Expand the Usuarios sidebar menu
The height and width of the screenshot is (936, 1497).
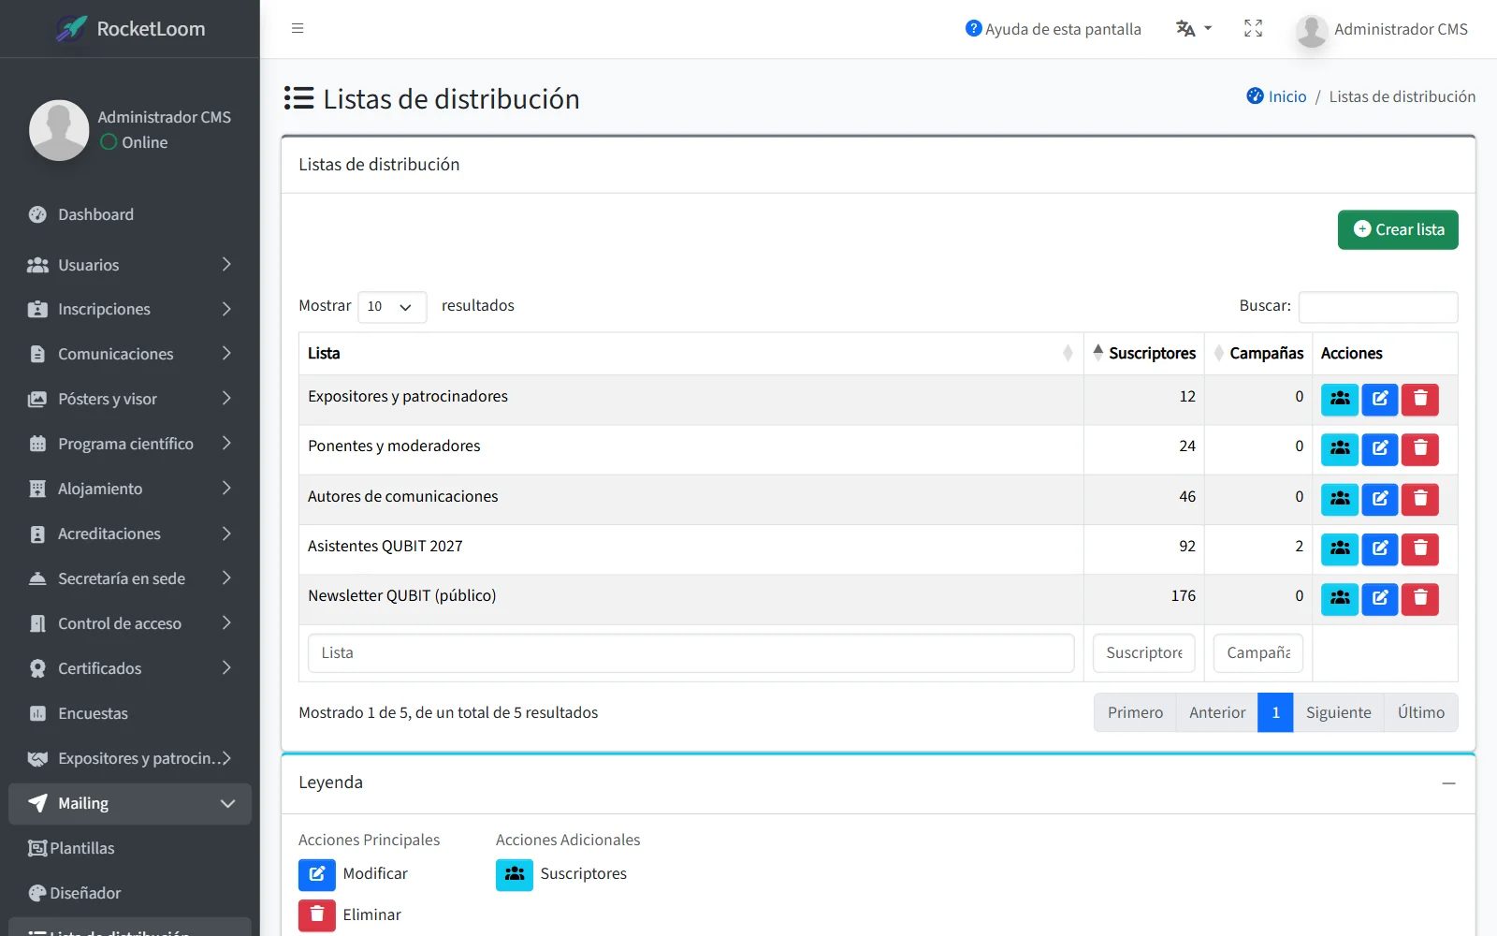(130, 265)
